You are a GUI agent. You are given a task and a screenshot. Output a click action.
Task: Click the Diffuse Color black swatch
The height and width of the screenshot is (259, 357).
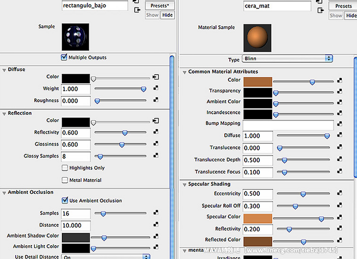point(76,79)
